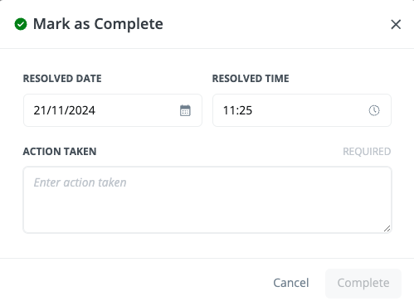The height and width of the screenshot is (306, 414).
Task: Select the hour 11 in resolved time
Action: coord(229,110)
